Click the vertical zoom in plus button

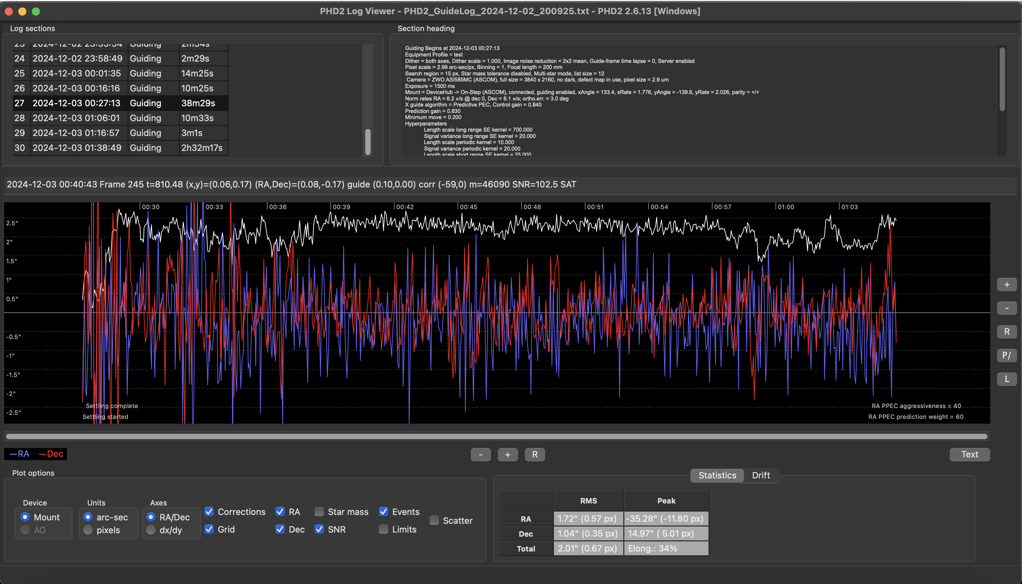click(1006, 285)
